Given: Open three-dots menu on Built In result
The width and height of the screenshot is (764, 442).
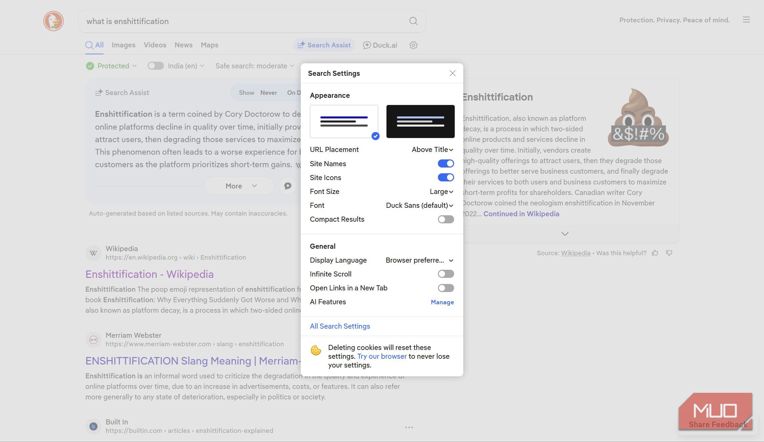Looking at the screenshot, I should [x=409, y=427].
